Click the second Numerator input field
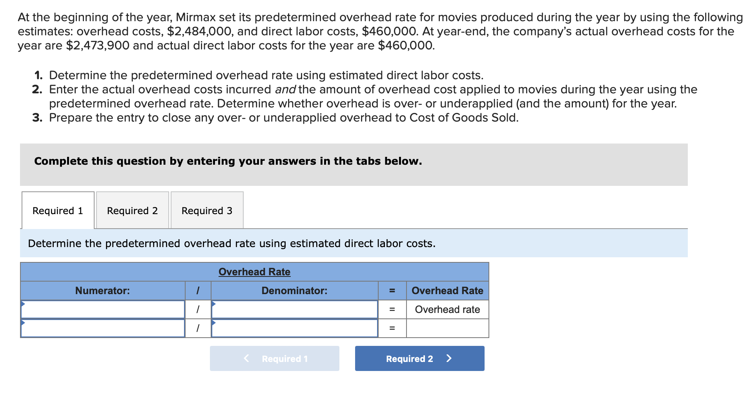This screenshot has height=400, width=751. [103, 329]
